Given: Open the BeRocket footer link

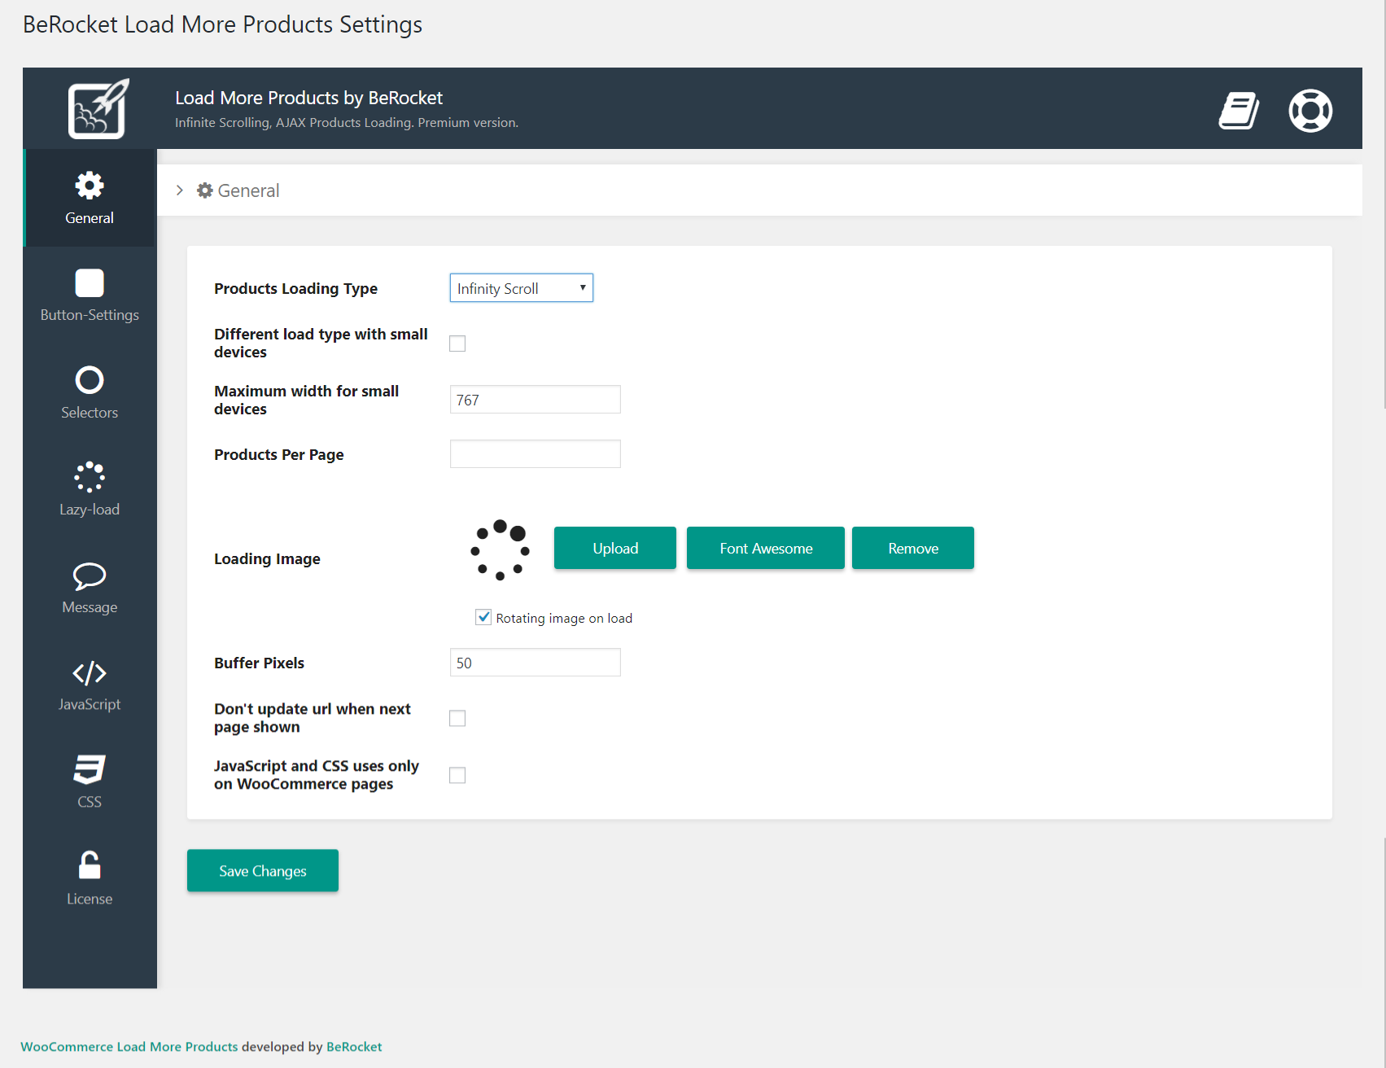Looking at the screenshot, I should tap(354, 1047).
